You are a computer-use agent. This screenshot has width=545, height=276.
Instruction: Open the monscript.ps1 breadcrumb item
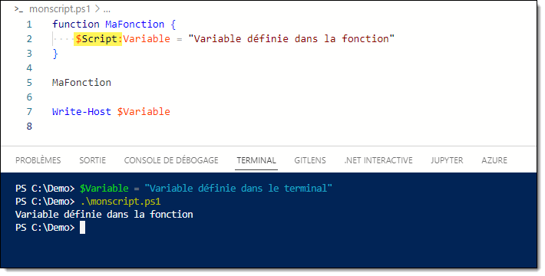(59, 9)
